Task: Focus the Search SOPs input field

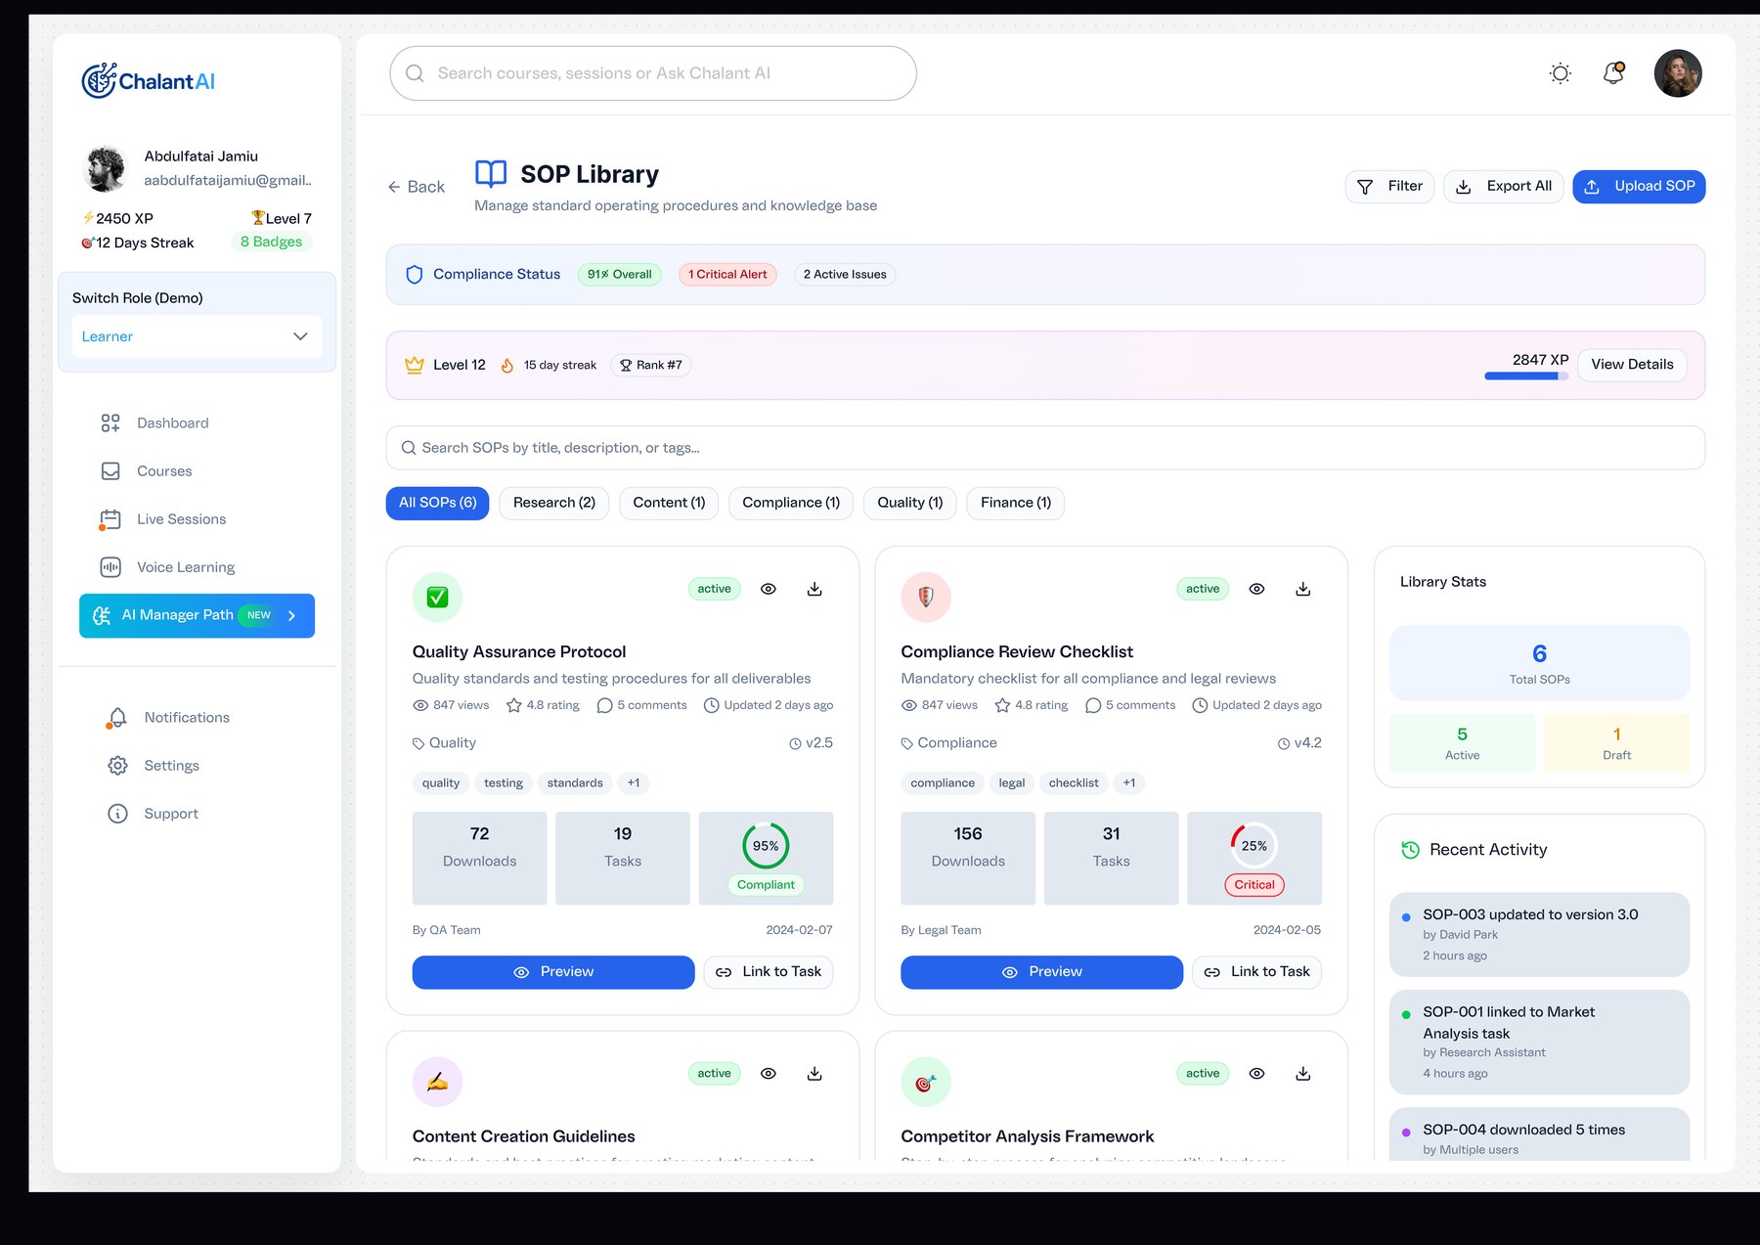Action: tap(1045, 448)
